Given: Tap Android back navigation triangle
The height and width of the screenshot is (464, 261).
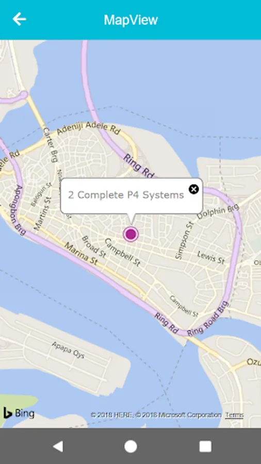Looking at the screenshot, I should pyautogui.click(x=58, y=446).
